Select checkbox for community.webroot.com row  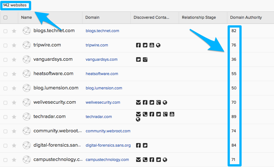(5, 131)
